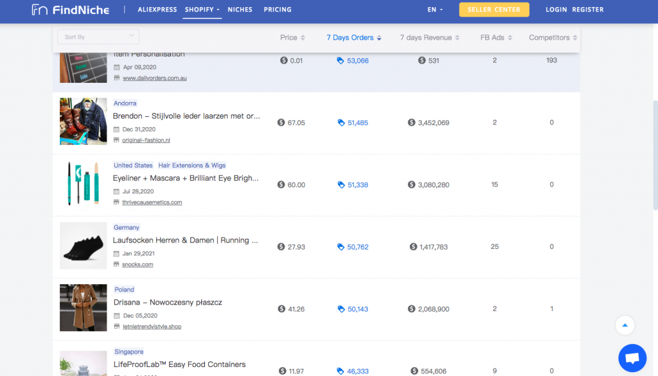Click the tag icon beside 53,066 orders

pyautogui.click(x=341, y=61)
